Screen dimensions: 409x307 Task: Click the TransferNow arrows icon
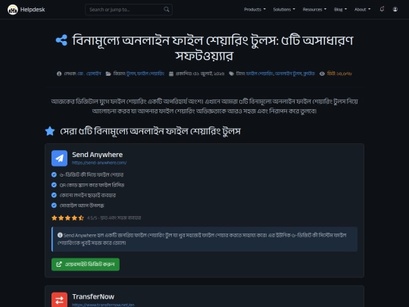(x=60, y=299)
